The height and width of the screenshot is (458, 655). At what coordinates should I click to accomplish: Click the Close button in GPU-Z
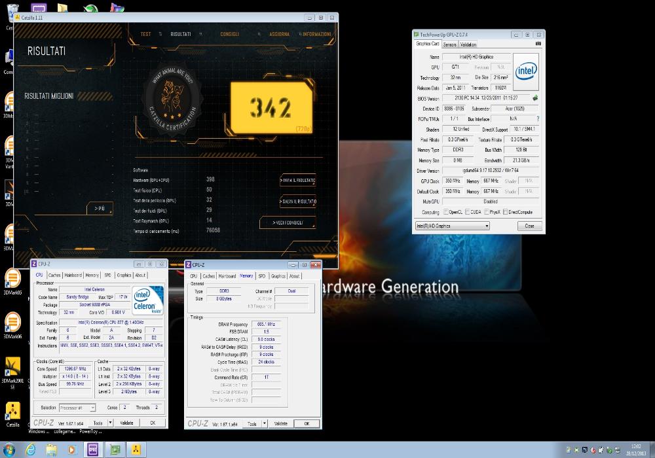point(529,226)
